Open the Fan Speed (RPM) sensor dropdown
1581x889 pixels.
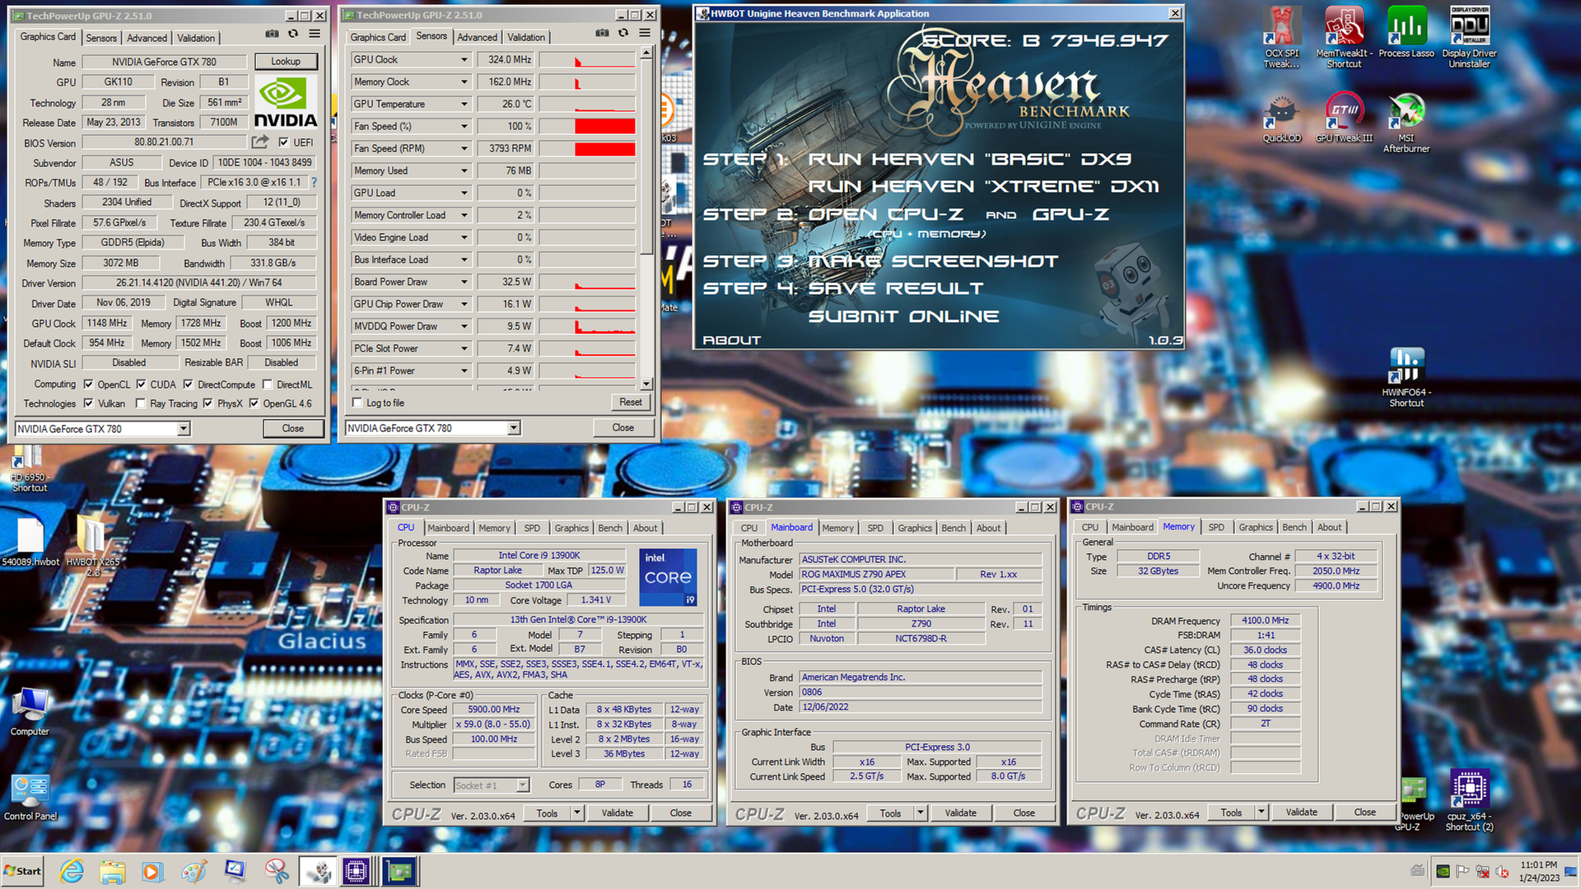pos(464,148)
